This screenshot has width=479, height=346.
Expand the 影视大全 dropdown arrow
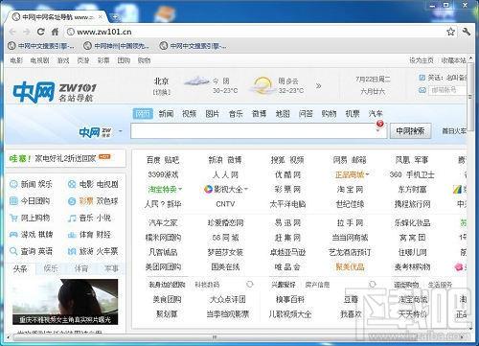click(x=246, y=189)
